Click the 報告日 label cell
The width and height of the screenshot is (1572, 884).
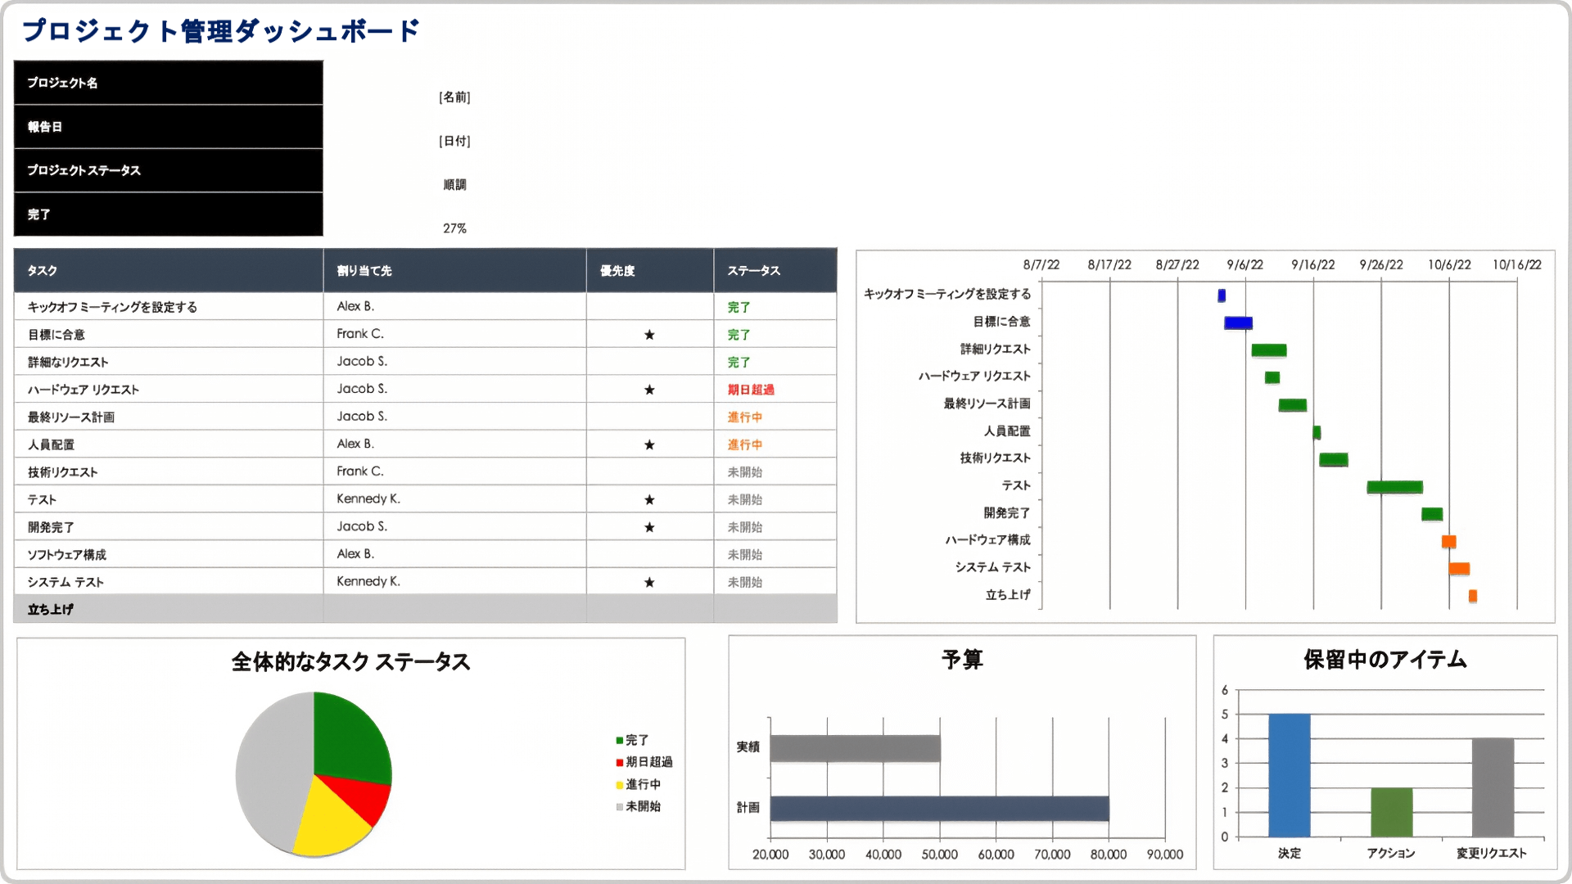(169, 127)
